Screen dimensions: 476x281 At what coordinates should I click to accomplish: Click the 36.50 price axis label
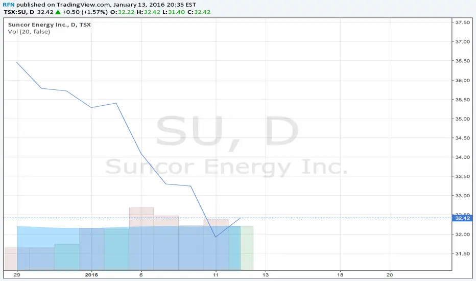pyautogui.click(x=463, y=61)
